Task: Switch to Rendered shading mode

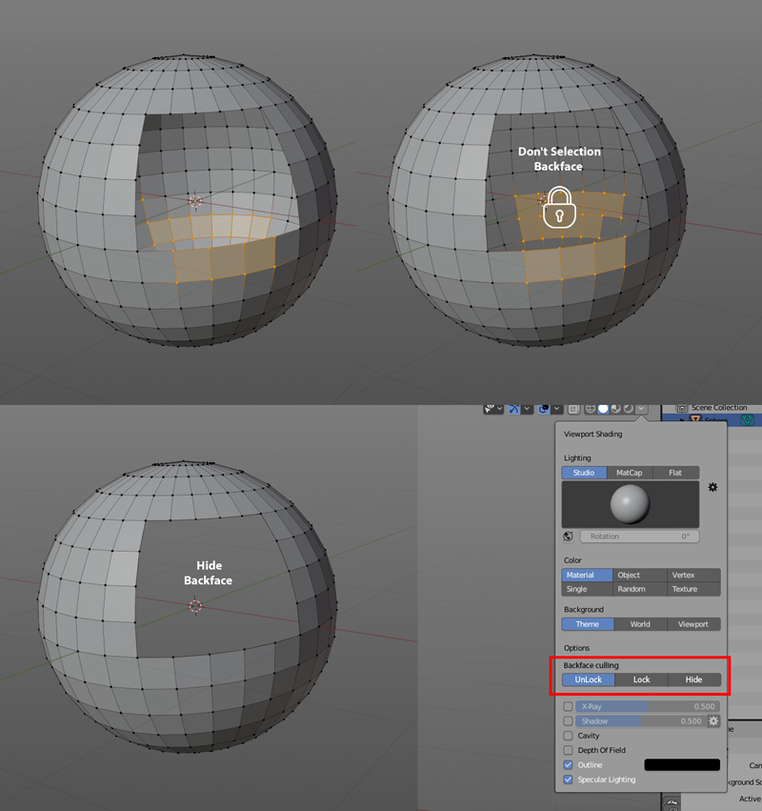Action: pyautogui.click(x=628, y=409)
